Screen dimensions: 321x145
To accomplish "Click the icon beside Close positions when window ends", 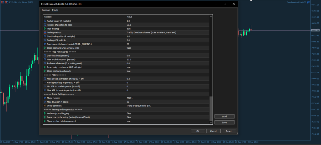I will 45,48.
